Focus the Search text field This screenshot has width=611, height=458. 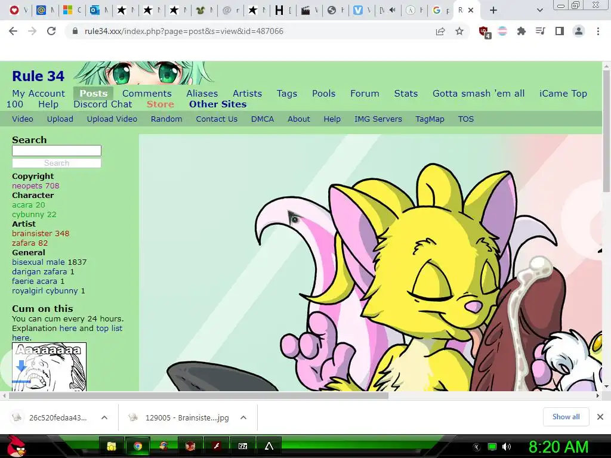click(57, 151)
